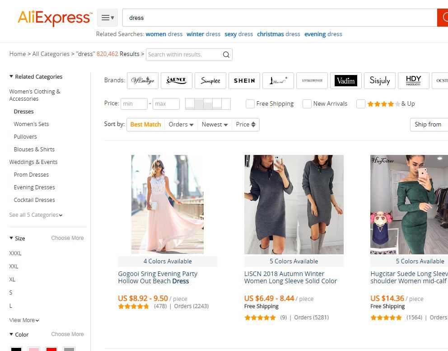Filter by size XXXL
Viewport: 448px width, 351px height.
[15, 253]
